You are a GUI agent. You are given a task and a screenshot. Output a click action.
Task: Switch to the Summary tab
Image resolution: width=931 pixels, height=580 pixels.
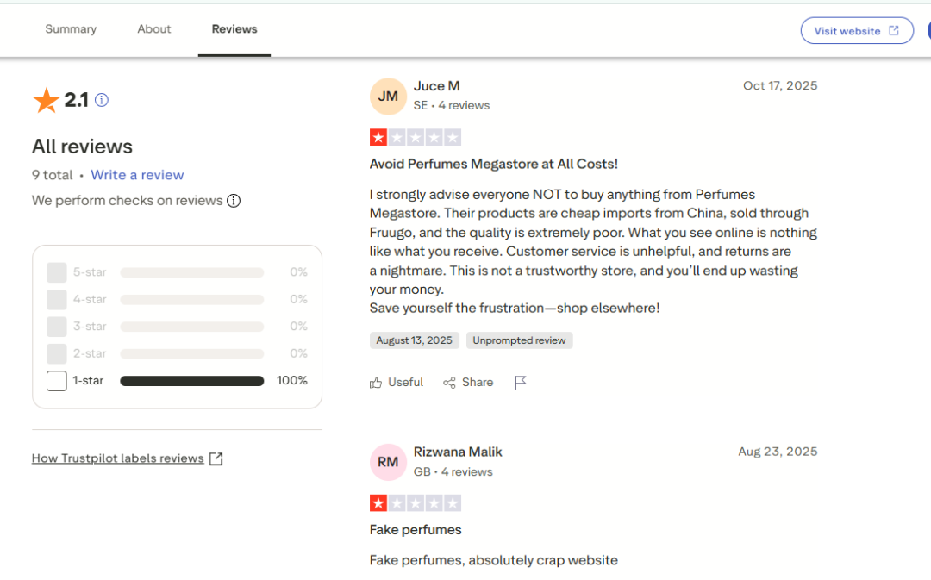[71, 29]
